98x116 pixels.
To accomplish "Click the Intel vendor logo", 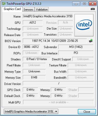I will pos(84,25).
